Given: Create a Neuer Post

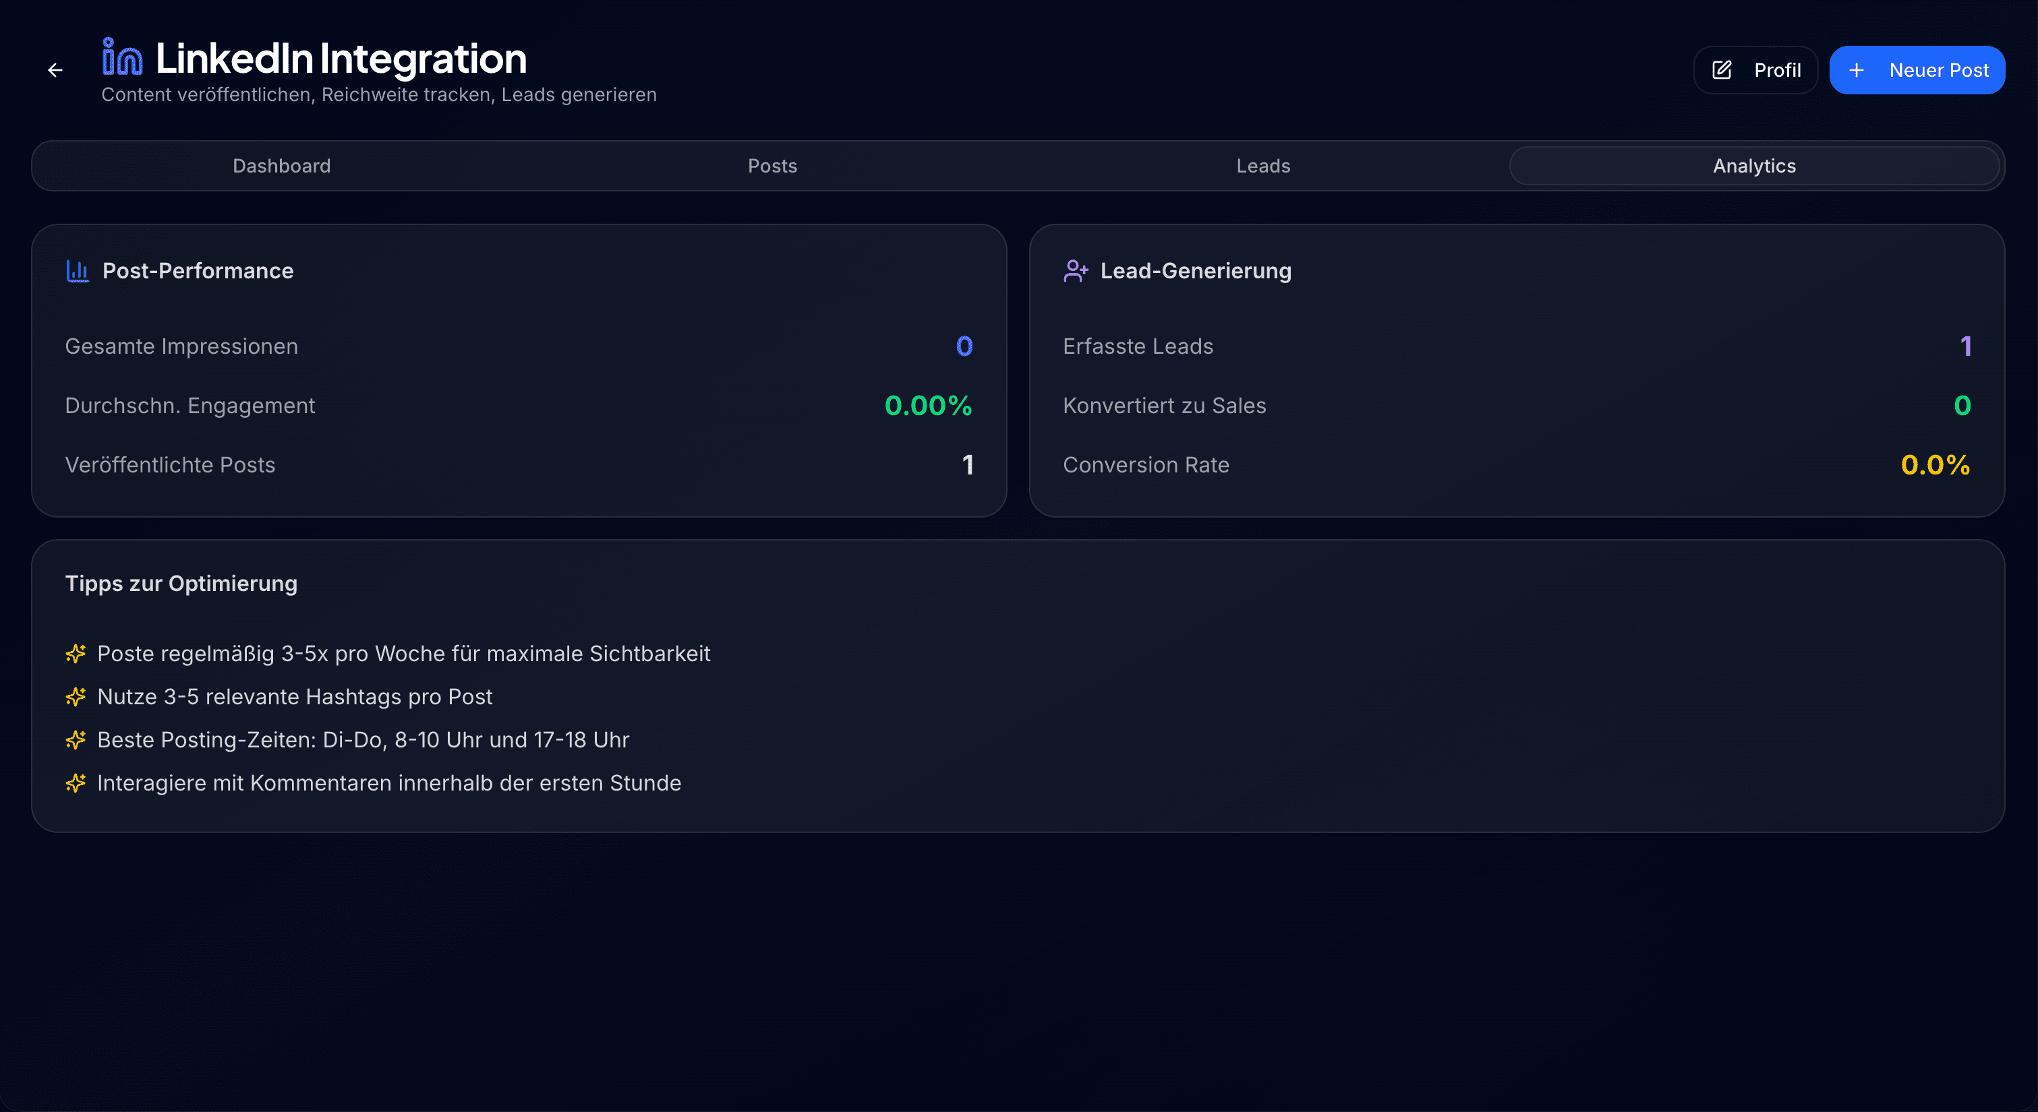Looking at the screenshot, I should 1916,70.
